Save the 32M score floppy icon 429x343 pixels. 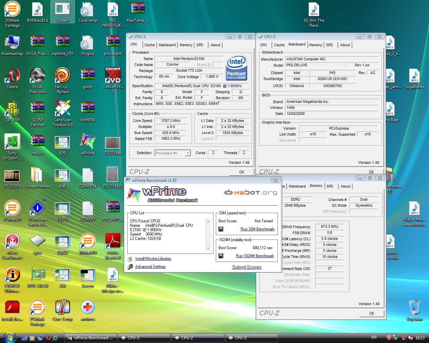point(221,229)
